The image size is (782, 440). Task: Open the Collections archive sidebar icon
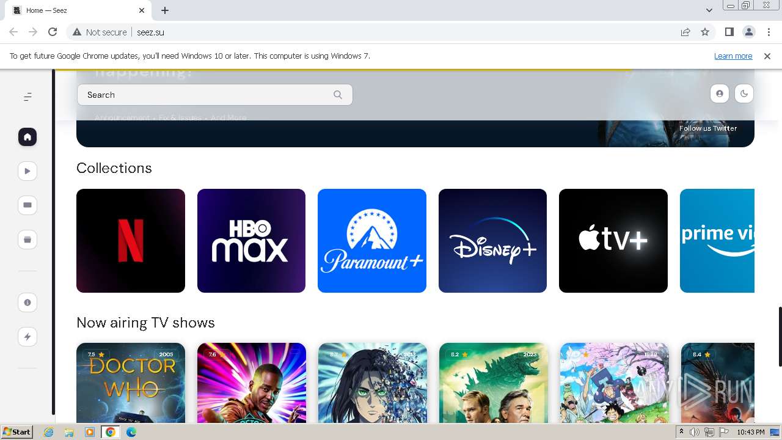(x=27, y=240)
